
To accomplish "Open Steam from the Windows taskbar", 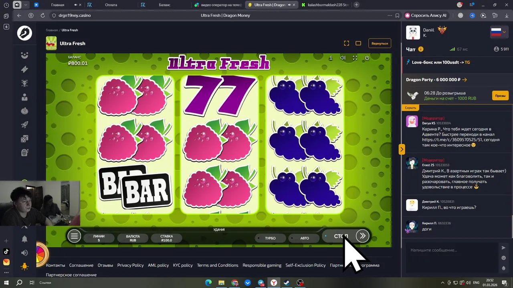I will pos(287,283).
